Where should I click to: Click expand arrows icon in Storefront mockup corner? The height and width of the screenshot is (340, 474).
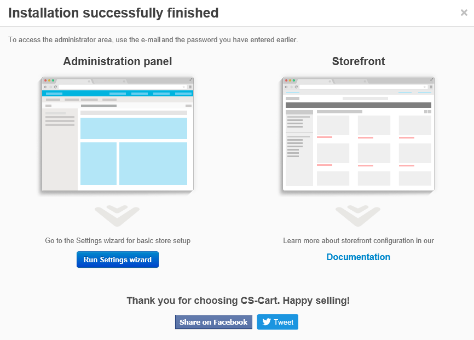[x=431, y=80]
